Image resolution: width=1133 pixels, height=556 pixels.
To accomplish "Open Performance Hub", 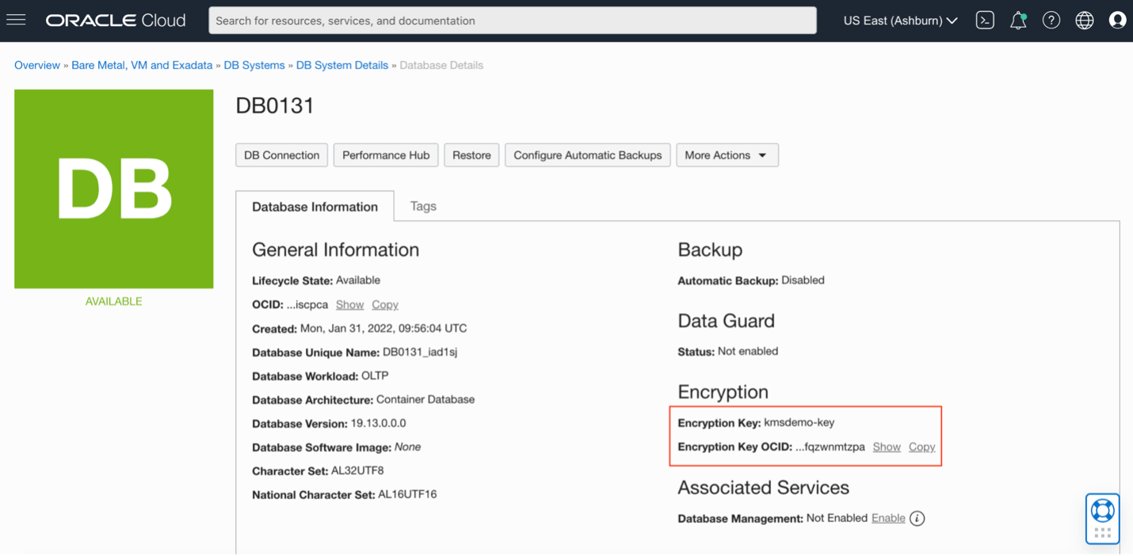I will 386,155.
